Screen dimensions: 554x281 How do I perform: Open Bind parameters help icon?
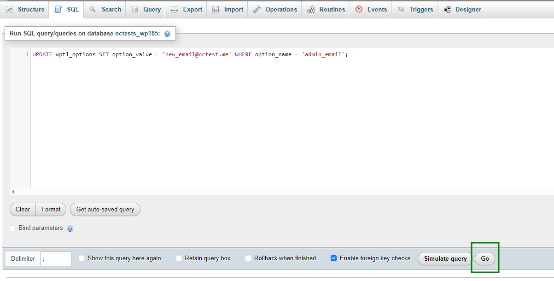point(70,228)
